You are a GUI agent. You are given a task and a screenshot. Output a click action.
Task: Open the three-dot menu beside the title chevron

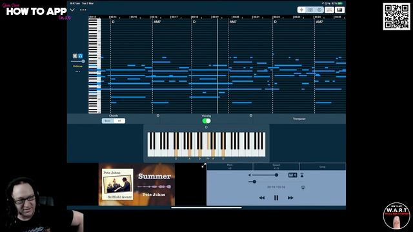(x=83, y=10)
